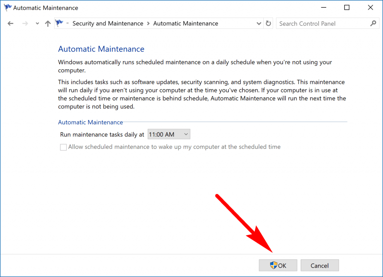Enable wake up computer for scheduled maintenance

(63, 147)
